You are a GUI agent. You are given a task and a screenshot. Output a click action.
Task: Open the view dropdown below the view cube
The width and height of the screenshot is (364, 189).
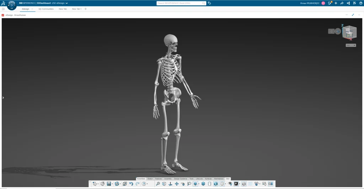[350, 45]
